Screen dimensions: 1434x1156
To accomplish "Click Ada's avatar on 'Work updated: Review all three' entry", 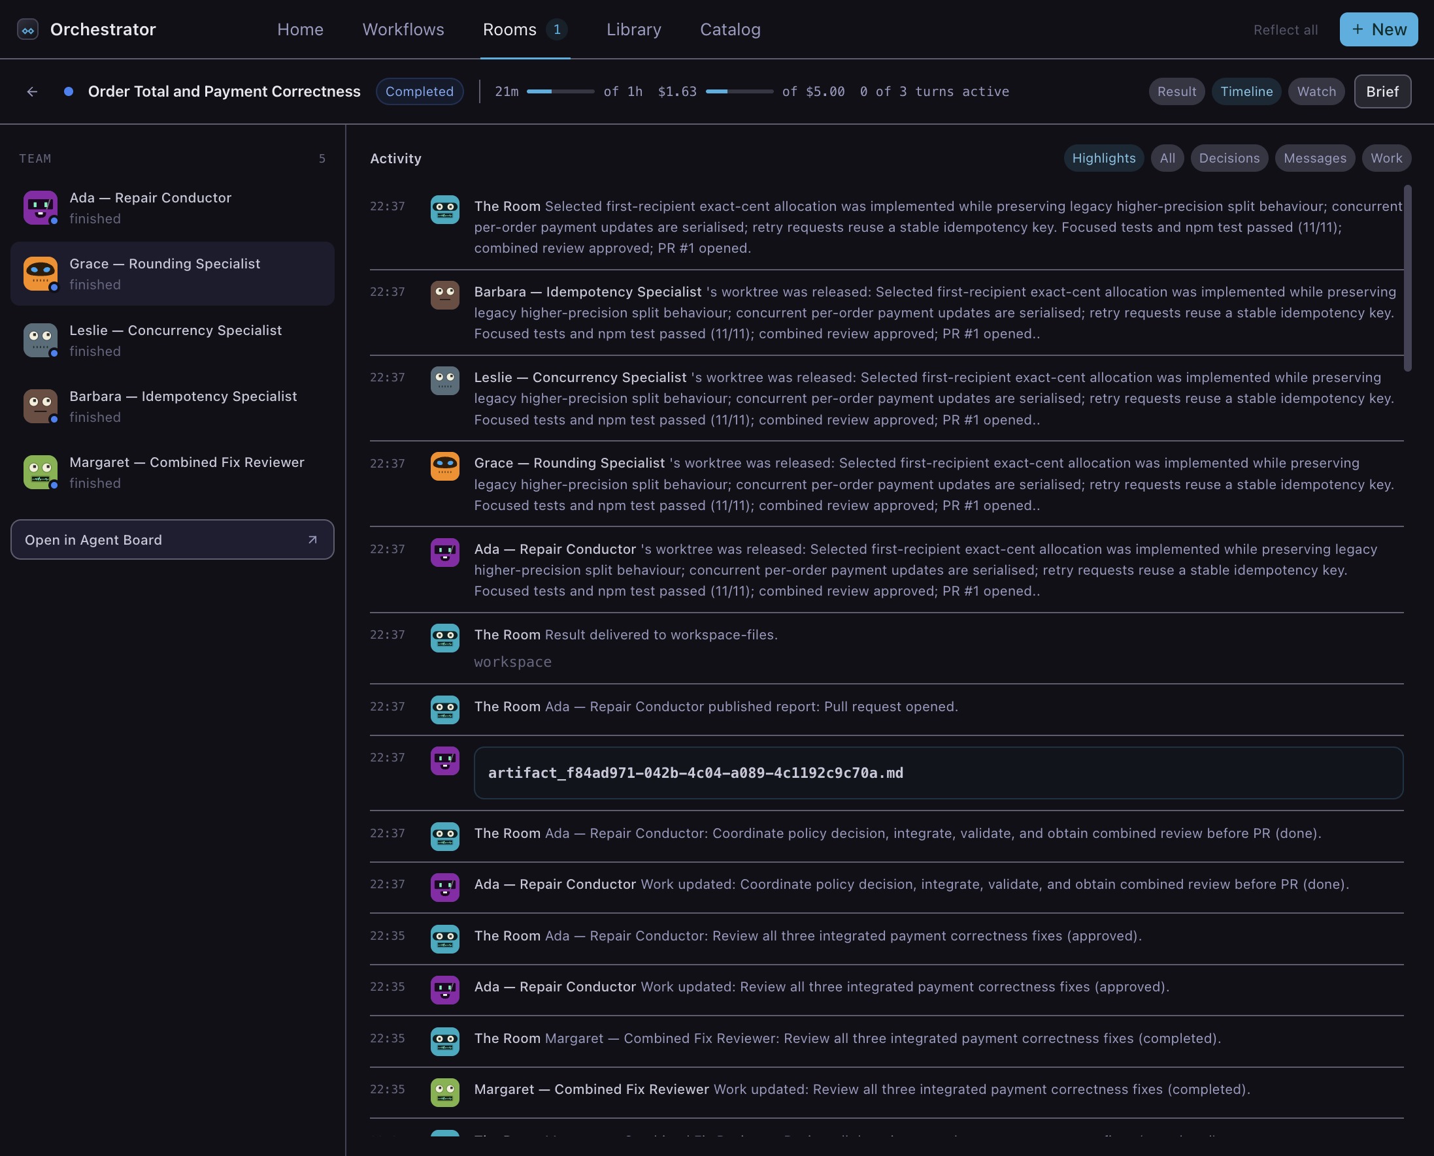I will (x=444, y=989).
